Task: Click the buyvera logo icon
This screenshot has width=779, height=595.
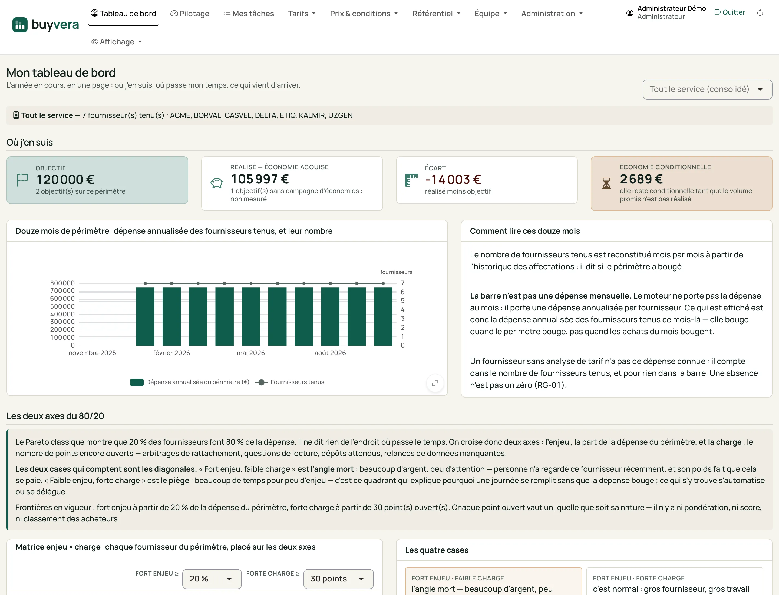Action: tap(20, 25)
